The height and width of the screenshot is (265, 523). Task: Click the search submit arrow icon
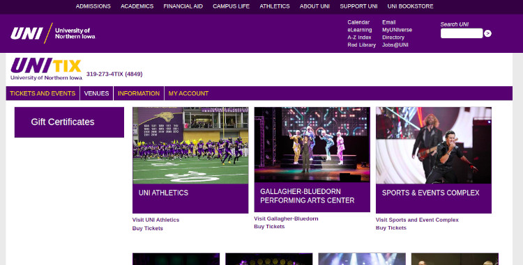(487, 33)
